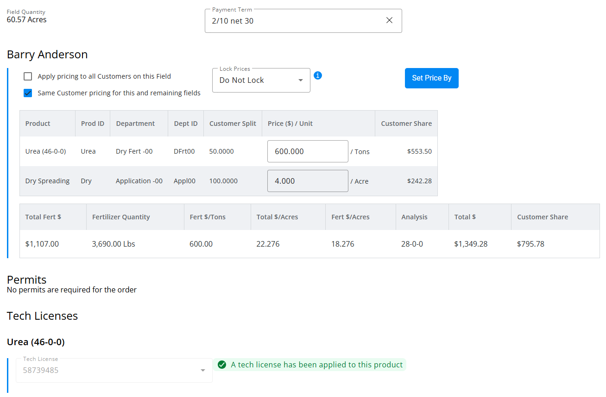This screenshot has width=606, height=397.
Task: Edit the Urea price per Tons field
Action: tap(307, 151)
